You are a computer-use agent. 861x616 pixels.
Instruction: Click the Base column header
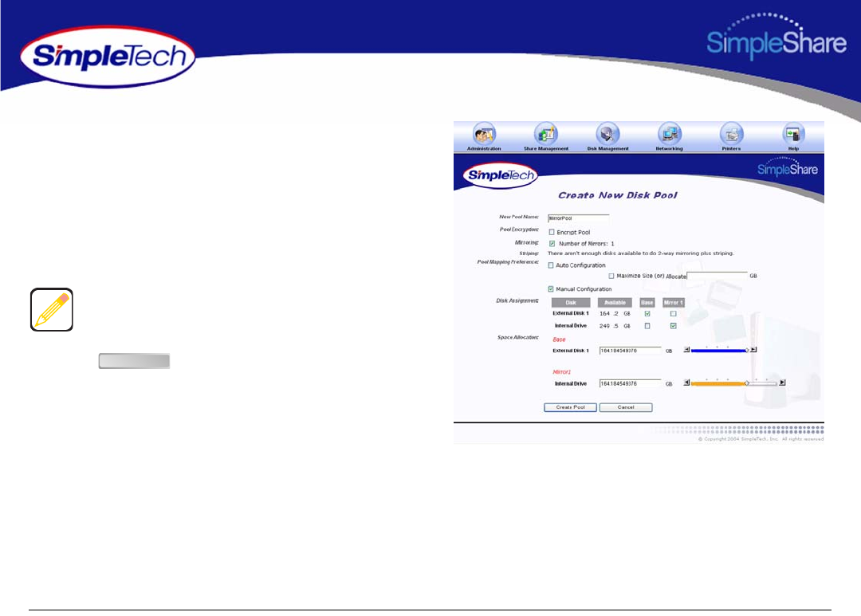[647, 303]
